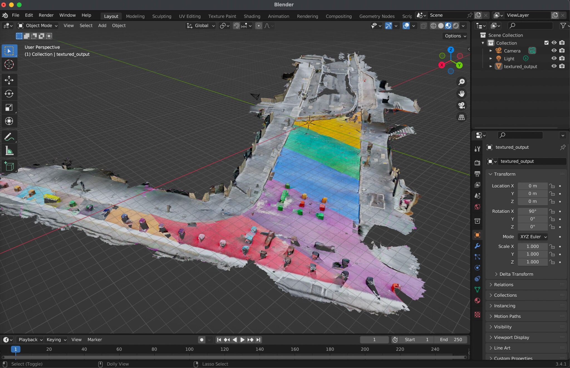Image resolution: width=570 pixels, height=368 pixels.
Task: Click frame 100 on the timeline ruler
Action: 189,349
